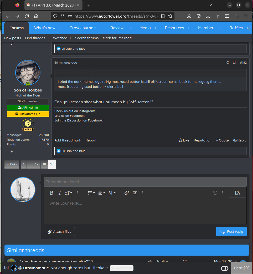
Task: Open the text size dropdown
Action: 68,193
